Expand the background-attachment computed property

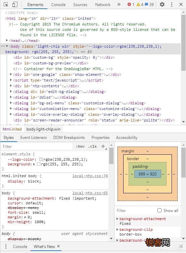click(118, 219)
